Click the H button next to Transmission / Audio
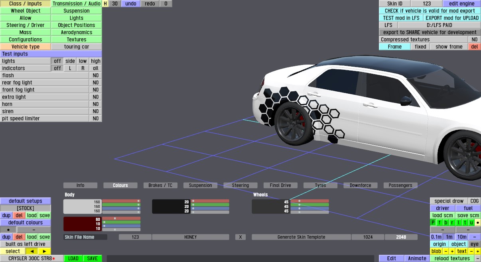The height and width of the screenshot is (262, 481). [105, 4]
